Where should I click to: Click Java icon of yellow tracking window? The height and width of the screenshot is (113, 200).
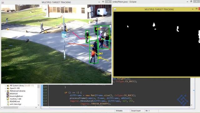coord(115,9)
